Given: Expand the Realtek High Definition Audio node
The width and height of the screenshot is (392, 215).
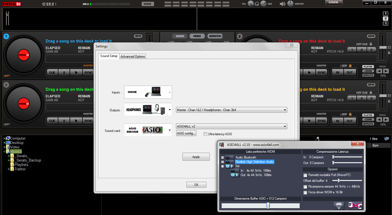Looking at the screenshot, I should (x=222, y=162).
